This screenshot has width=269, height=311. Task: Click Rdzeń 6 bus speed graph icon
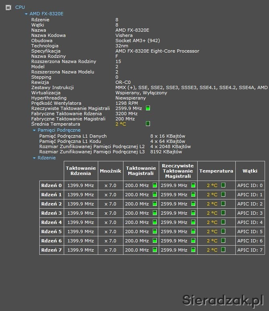[155, 240]
